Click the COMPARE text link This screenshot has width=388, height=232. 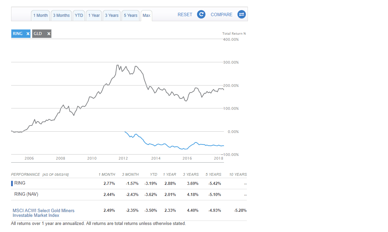(x=222, y=14)
